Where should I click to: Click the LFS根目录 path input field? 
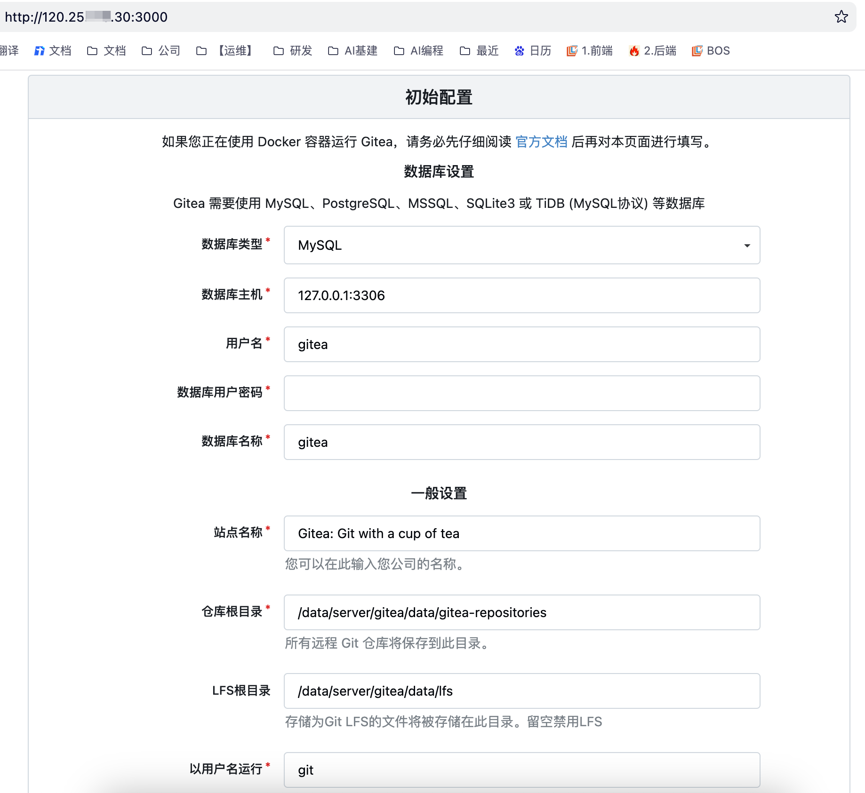coord(521,691)
